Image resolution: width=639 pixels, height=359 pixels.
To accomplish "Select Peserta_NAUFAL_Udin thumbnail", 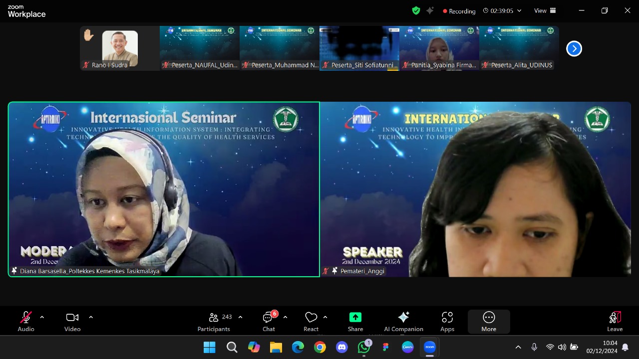I will tap(200, 48).
